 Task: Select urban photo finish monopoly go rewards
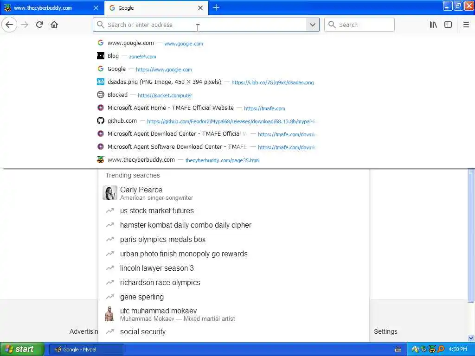click(234, 254)
